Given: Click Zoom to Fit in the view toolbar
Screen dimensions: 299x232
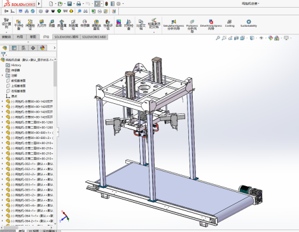Looking at the screenshot, I should point(218,38).
